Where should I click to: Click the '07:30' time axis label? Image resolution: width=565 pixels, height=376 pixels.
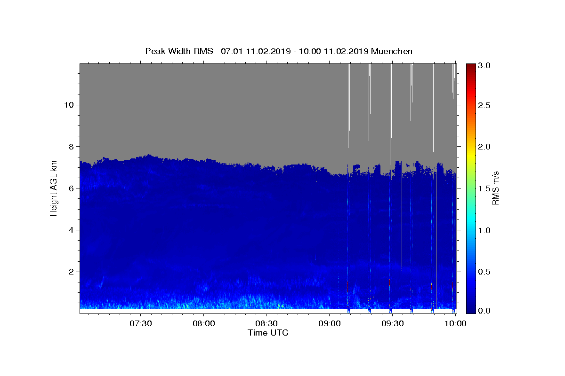140,324
